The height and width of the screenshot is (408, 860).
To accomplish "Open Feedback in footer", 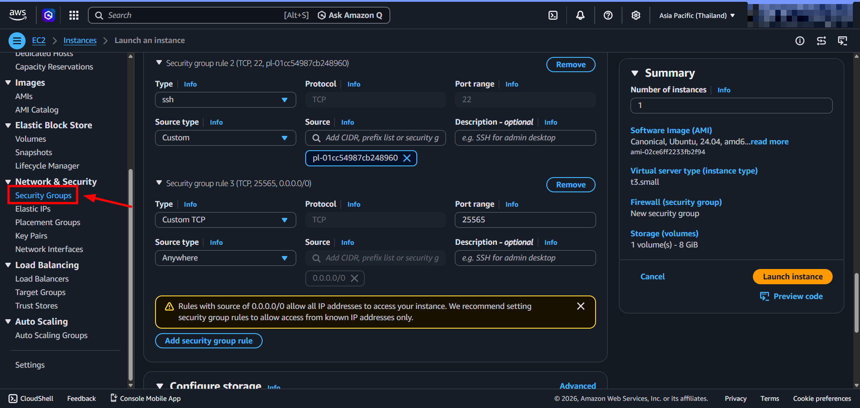I will click(x=82, y=399).
